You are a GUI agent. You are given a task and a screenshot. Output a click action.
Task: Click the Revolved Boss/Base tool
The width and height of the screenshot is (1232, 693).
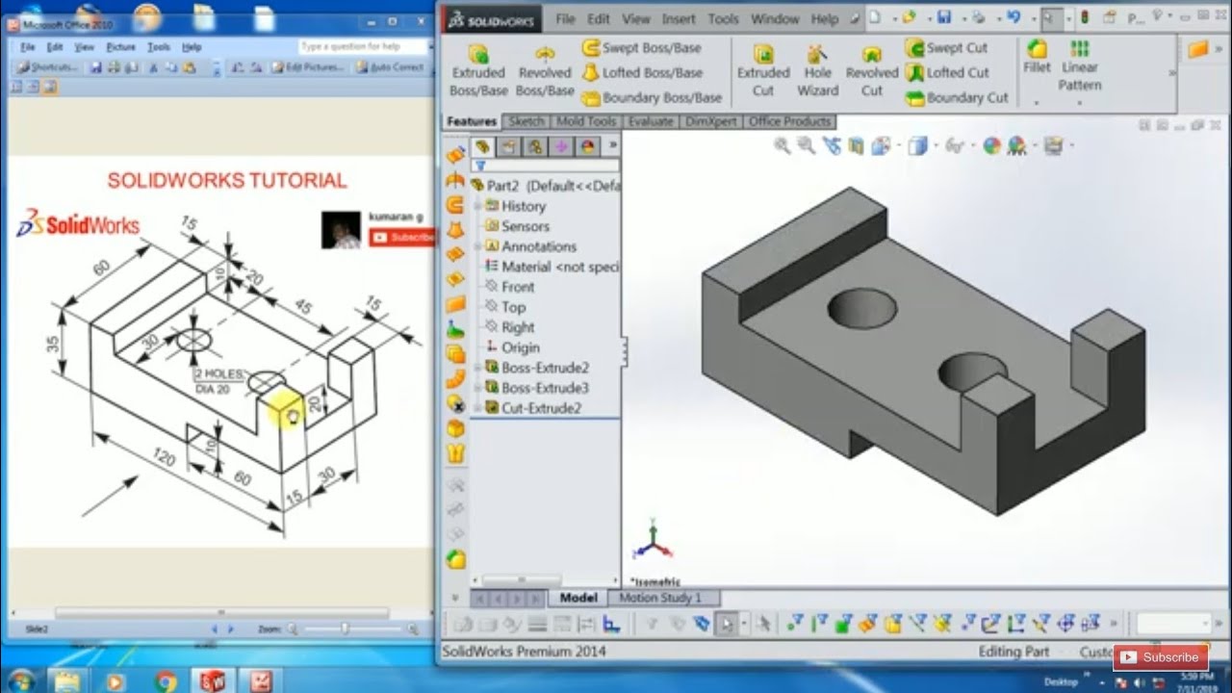(x=545, y=71)
